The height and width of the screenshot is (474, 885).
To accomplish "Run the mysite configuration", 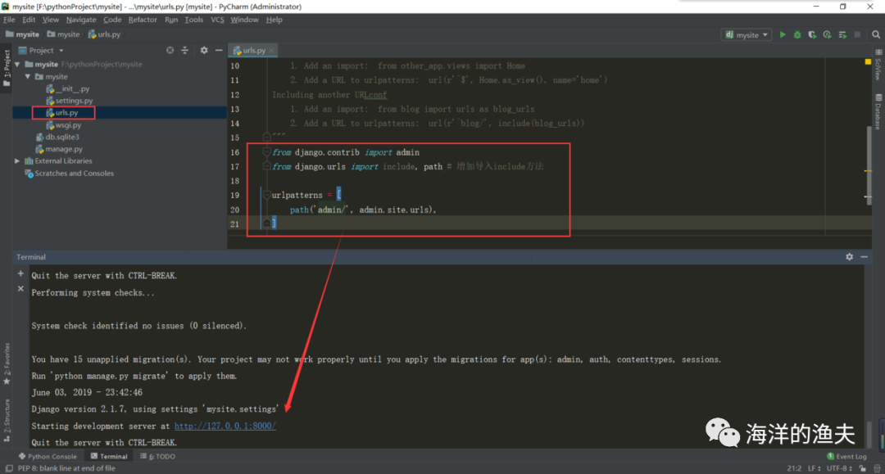I will click(x=783, y=34).
